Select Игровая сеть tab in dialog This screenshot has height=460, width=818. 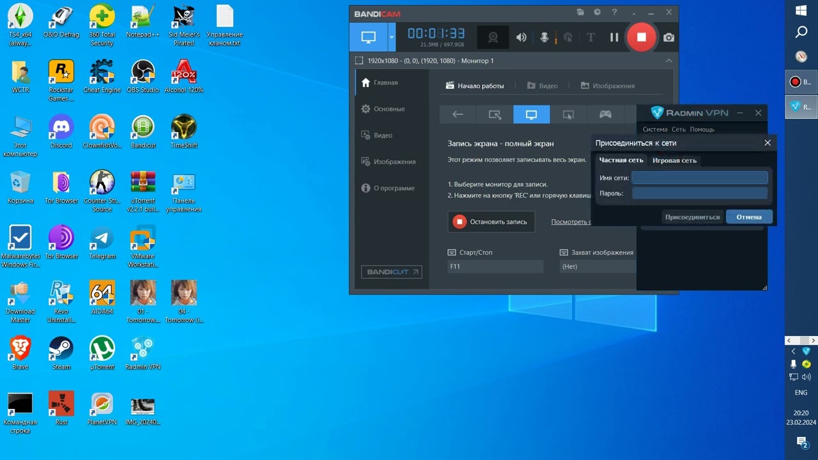675,160
